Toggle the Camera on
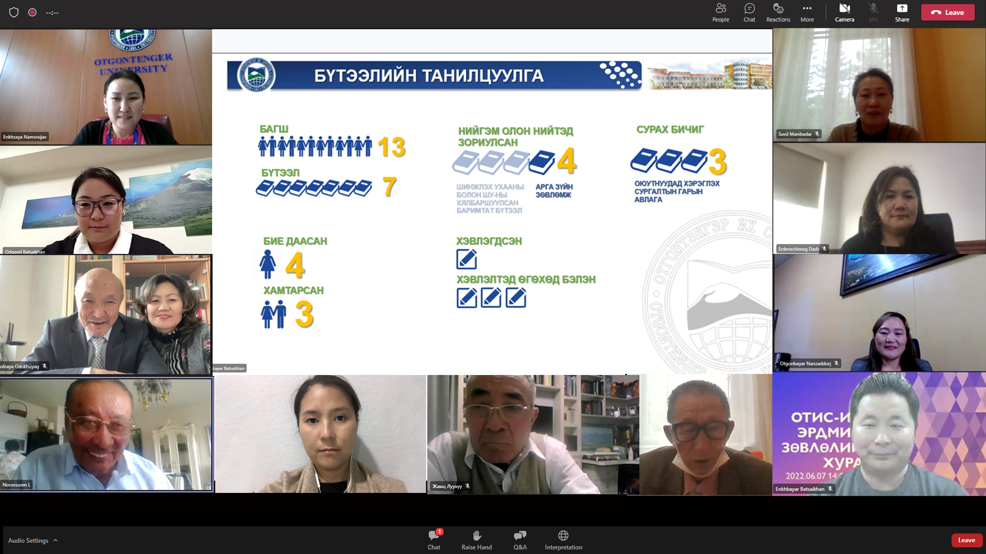The width and height of the screenshot is (986, 554). pos(844,13)
